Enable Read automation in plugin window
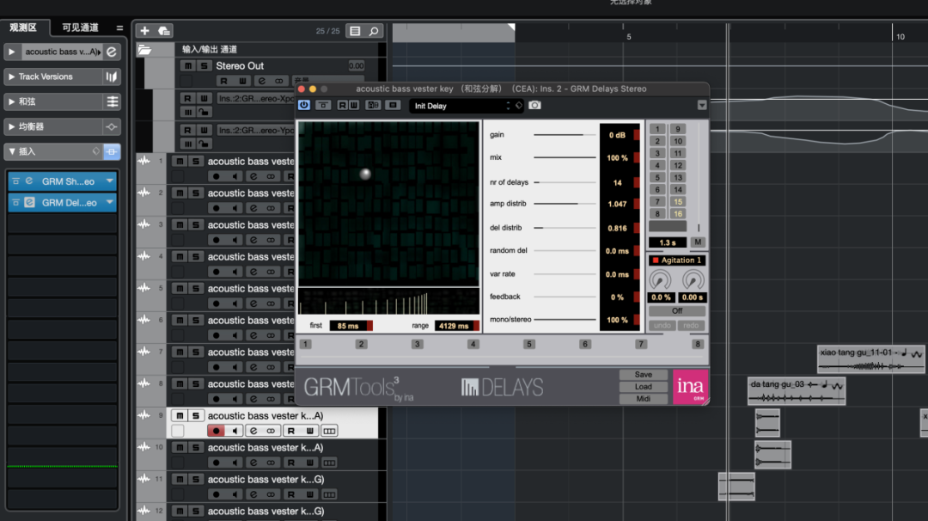Viewport: 928px width, 521px height. click(x=342, y=105)
